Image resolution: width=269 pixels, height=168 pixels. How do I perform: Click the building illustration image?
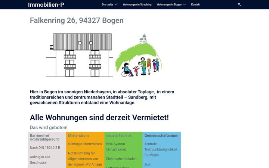coord(79,55)
